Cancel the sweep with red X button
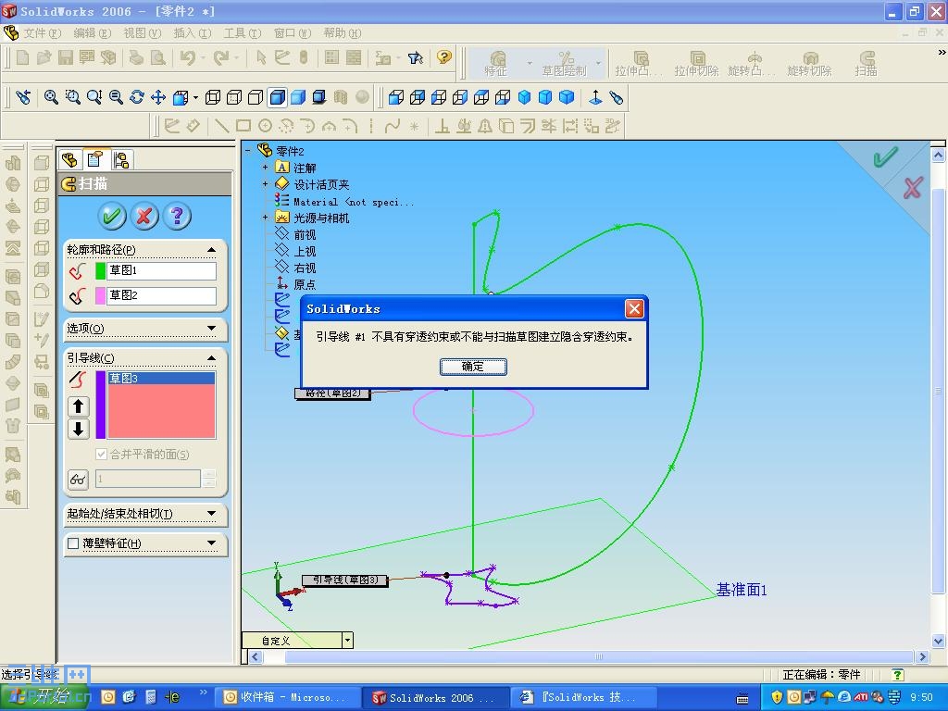The width and height of the screenshot is (948, 711). [x=143, y=216]
